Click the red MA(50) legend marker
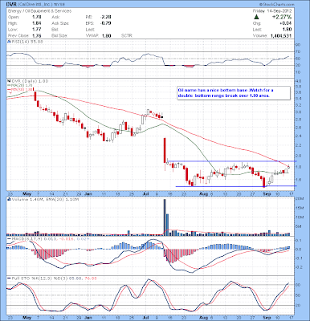The width and height of the screenshot is (310, 321). point(9,89)
